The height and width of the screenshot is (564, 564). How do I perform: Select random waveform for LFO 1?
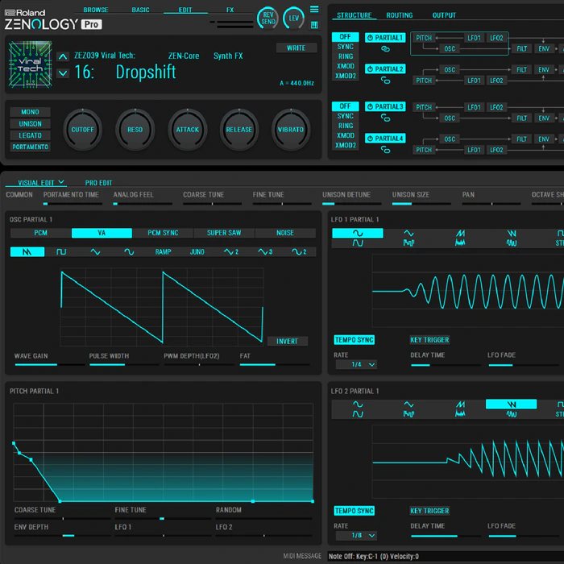tap(460, 243)
